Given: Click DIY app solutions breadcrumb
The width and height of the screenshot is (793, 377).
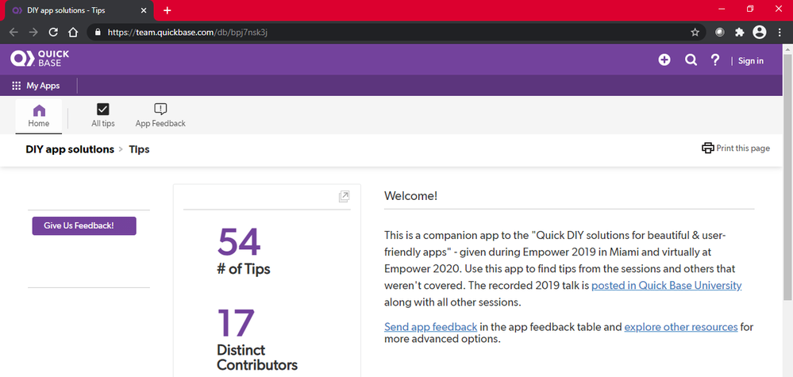Looking at the screenshot, I should [70, 149].
